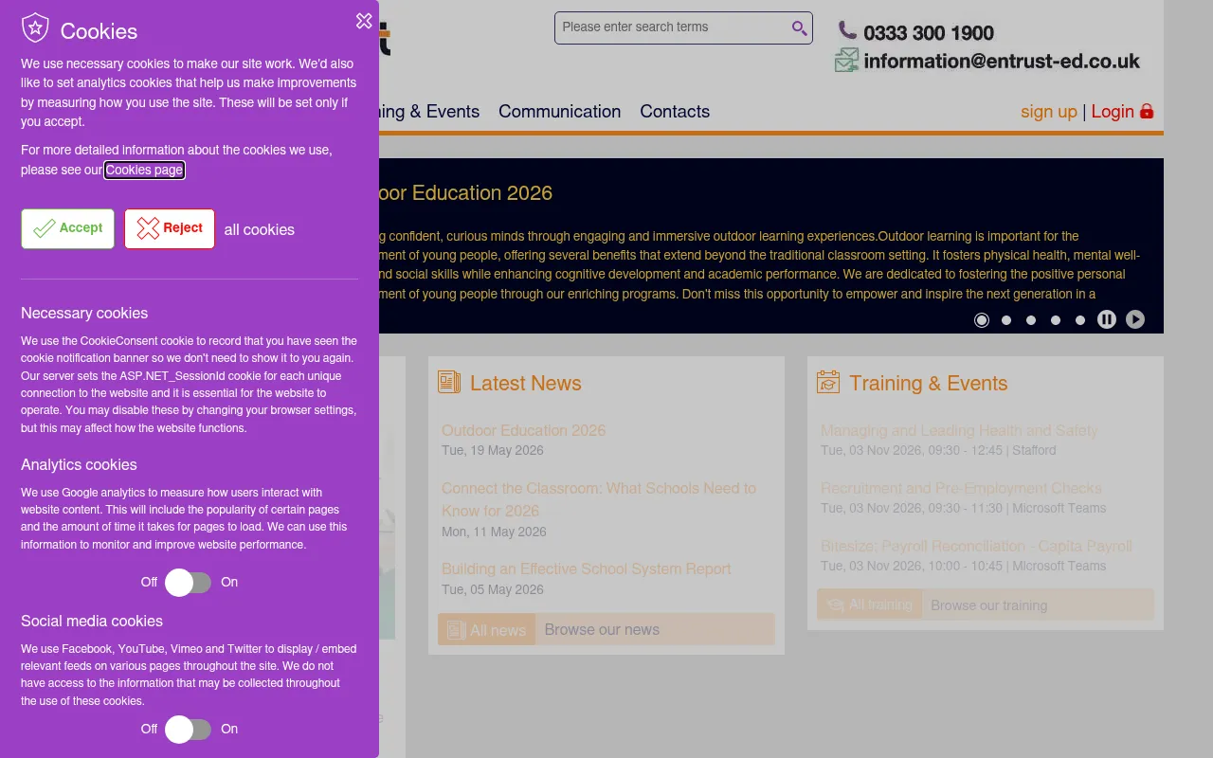The height and width of the screenshot is (758, 1213).
Task: Click the Outdoor Education 2026 banner heading
Action: 465,192
